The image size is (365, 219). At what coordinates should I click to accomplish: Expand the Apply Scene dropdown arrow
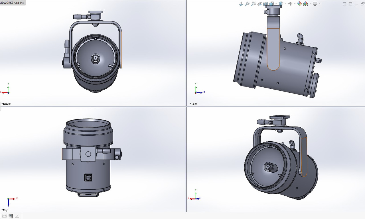pyautogui.click(x=310, y=4)
